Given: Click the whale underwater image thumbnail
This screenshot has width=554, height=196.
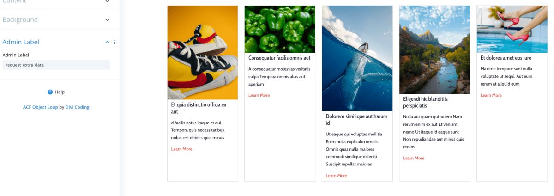Looking at the screenshot, I should click(x=357, y=59).
